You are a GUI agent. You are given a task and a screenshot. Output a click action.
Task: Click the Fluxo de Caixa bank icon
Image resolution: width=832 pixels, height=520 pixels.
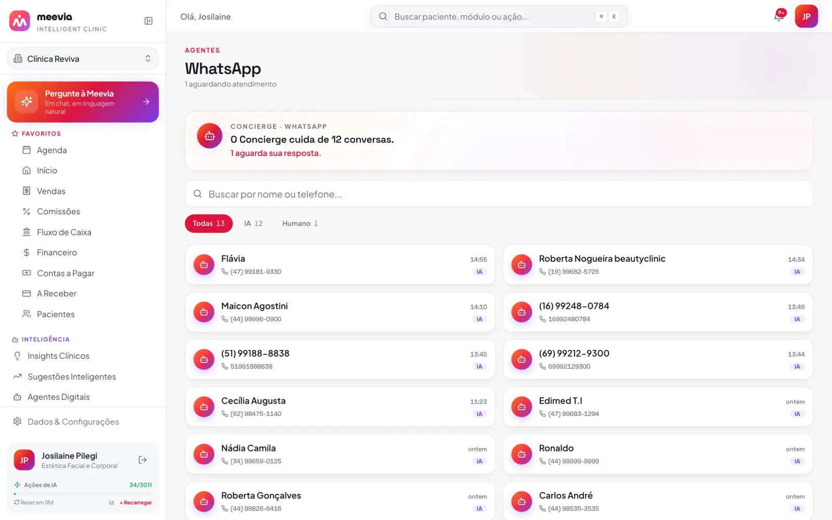[27, 232]
